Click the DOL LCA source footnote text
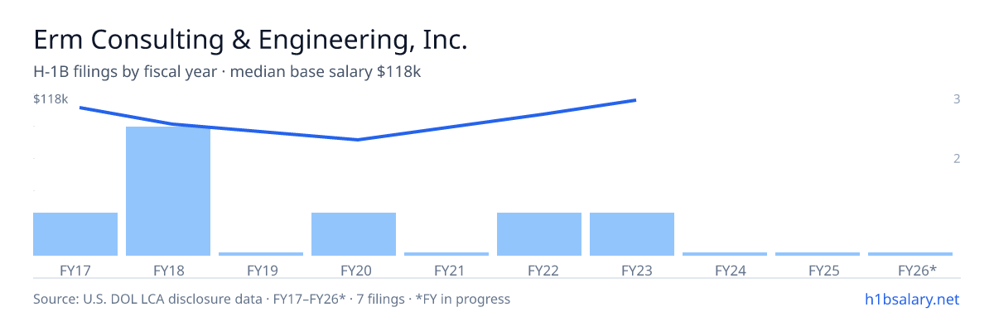The height and width of the screenshot is (331, 994). pos(272,299)
